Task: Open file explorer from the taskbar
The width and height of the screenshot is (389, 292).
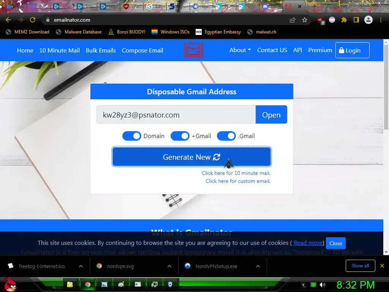Action: click(70, 284)
